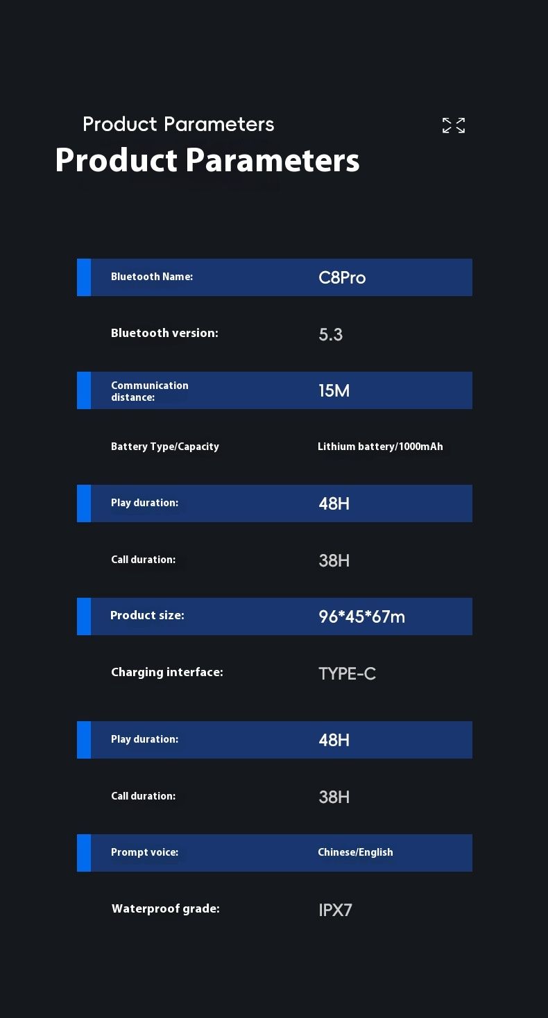Select the Prompt voice label
Image resolution: width=548 pixels, height=1018 pixels.
(x=144, y=852)
